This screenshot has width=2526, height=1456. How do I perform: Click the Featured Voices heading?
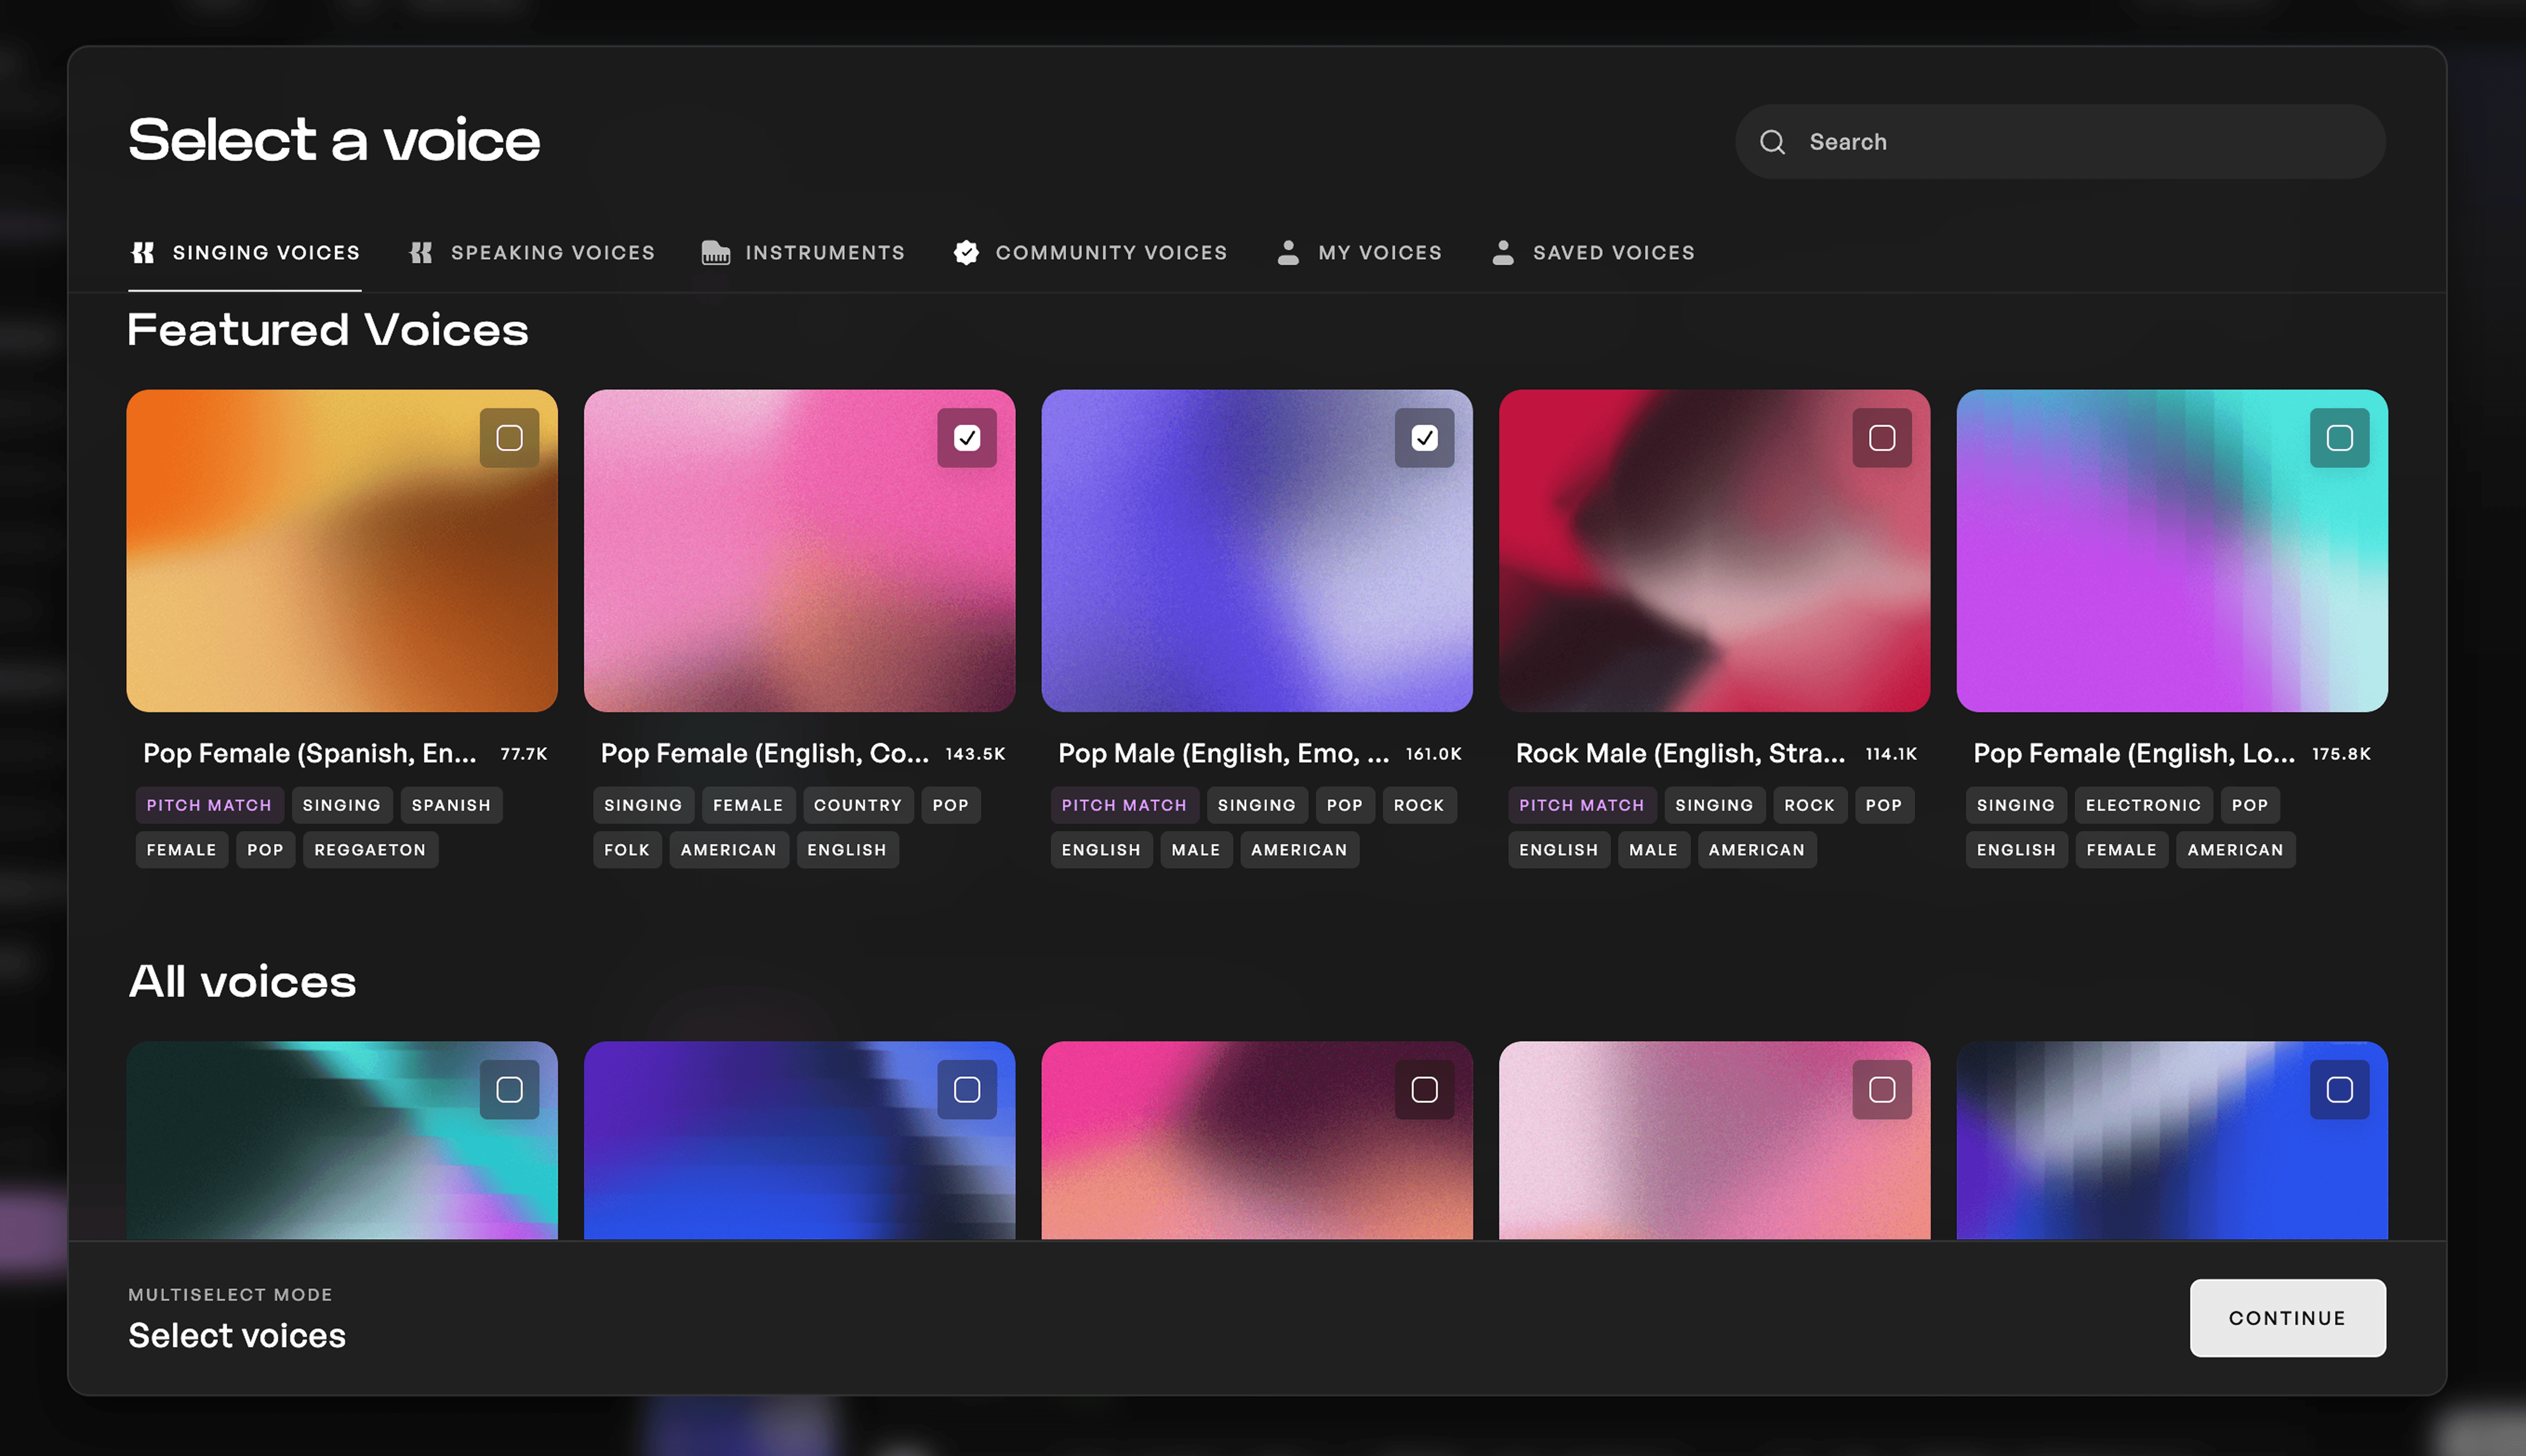[328, 330]
